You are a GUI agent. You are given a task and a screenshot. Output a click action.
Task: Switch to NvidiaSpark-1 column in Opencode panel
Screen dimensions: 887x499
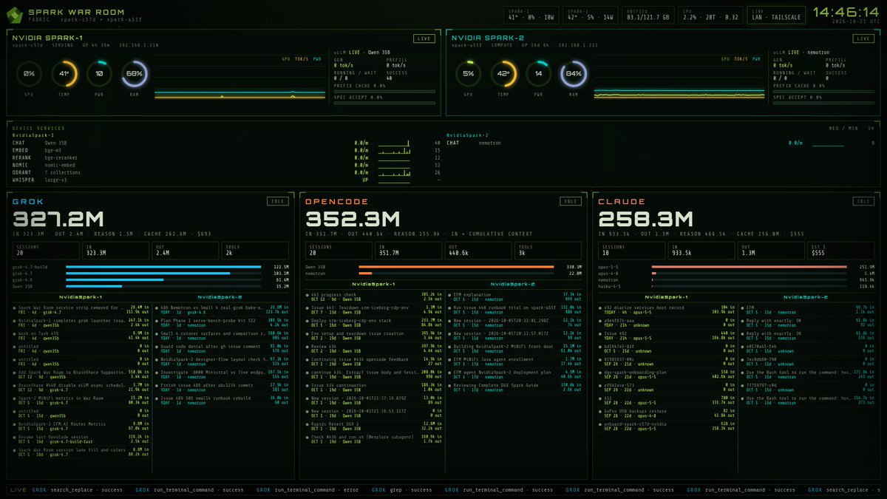(373, 284)
